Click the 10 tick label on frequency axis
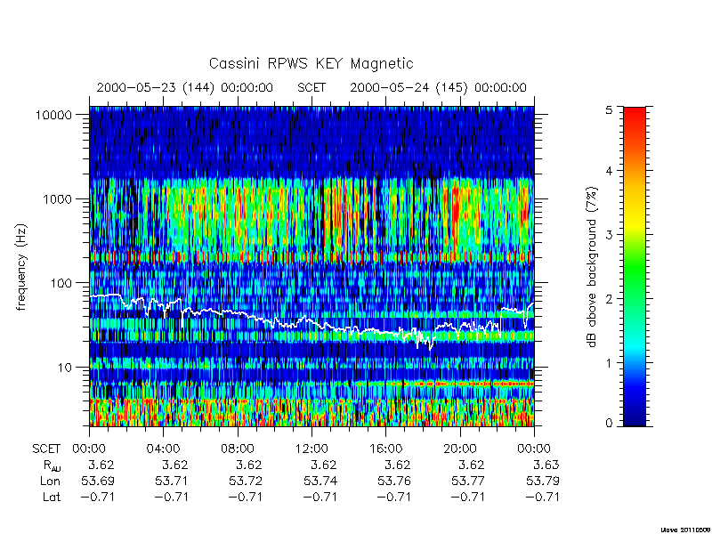The width and height of the screenshot is (712, 534). [x=64, y=367]
